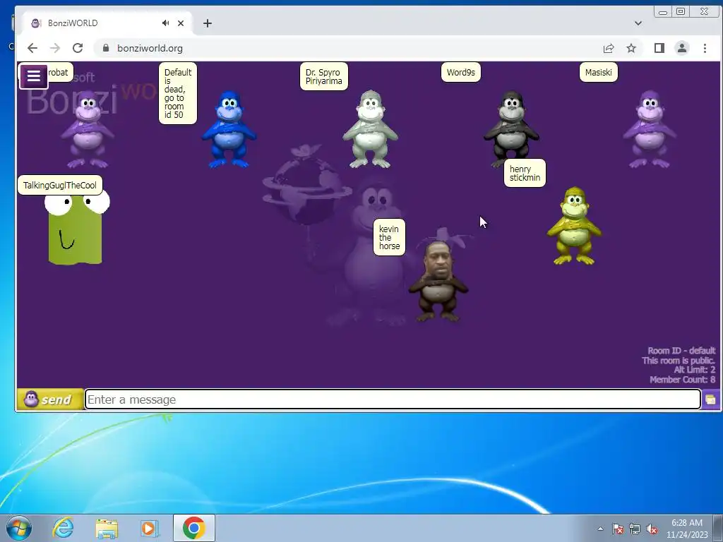The height and width of the screenshot is (542, 723).
Task: Click the Member Count: 8 text
Action: 682,380
